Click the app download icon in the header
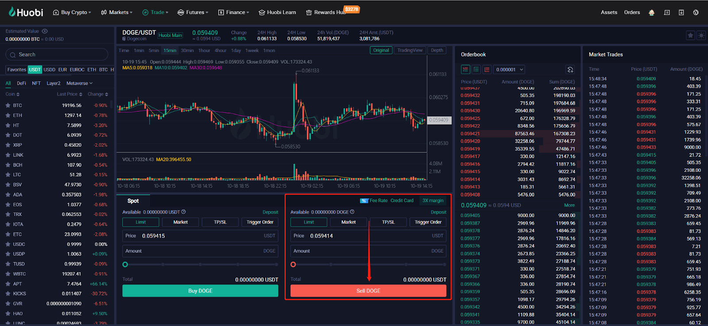Screen dimensions: 708x326 point(681,12)
